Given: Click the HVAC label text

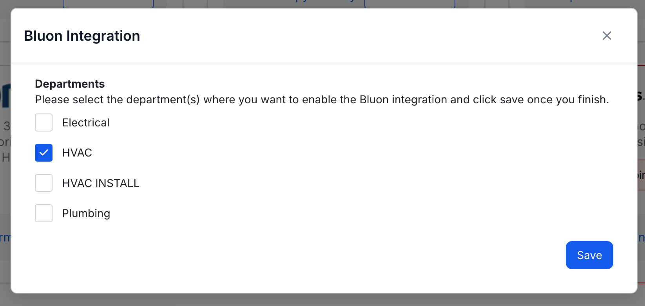Looking at the screenshot, I should [77, 153].
